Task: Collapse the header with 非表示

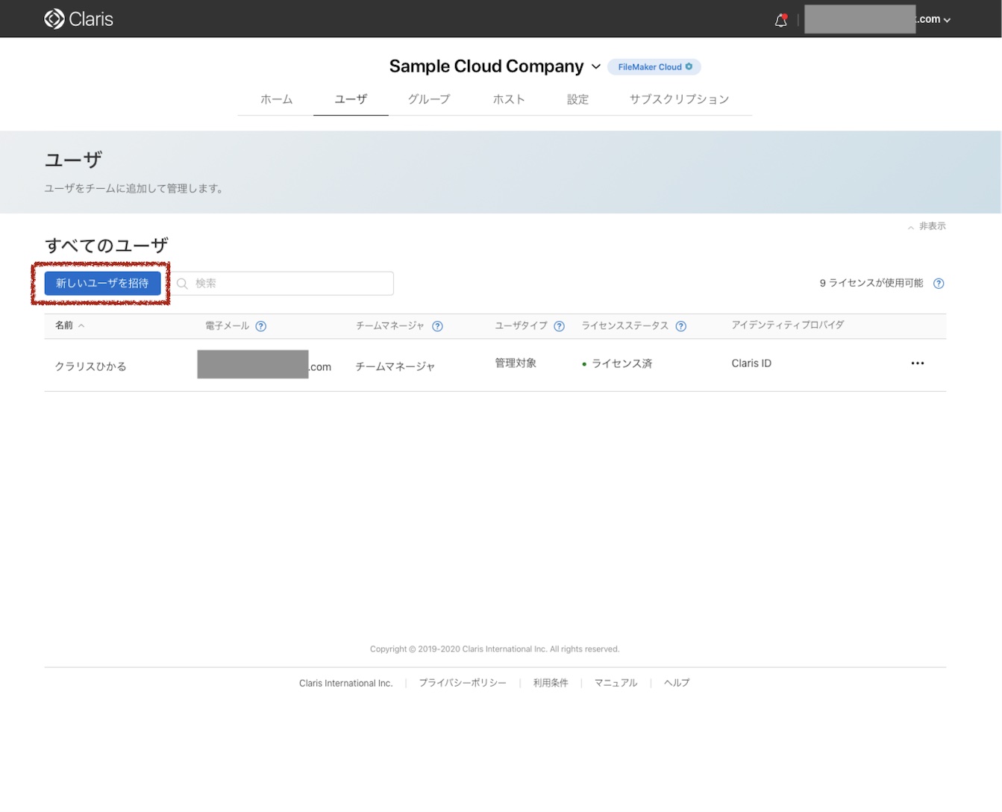Action: coord(927,226)
